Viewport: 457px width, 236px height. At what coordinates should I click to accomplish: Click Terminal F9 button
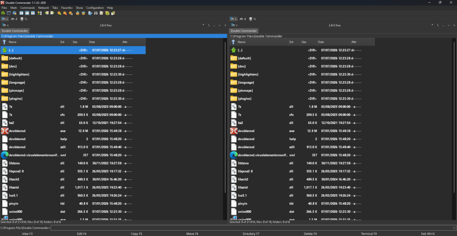[x=369, y=234]
